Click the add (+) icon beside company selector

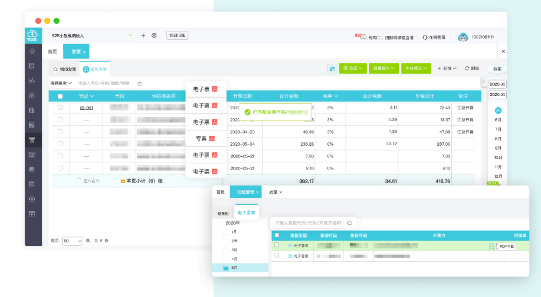143,35
